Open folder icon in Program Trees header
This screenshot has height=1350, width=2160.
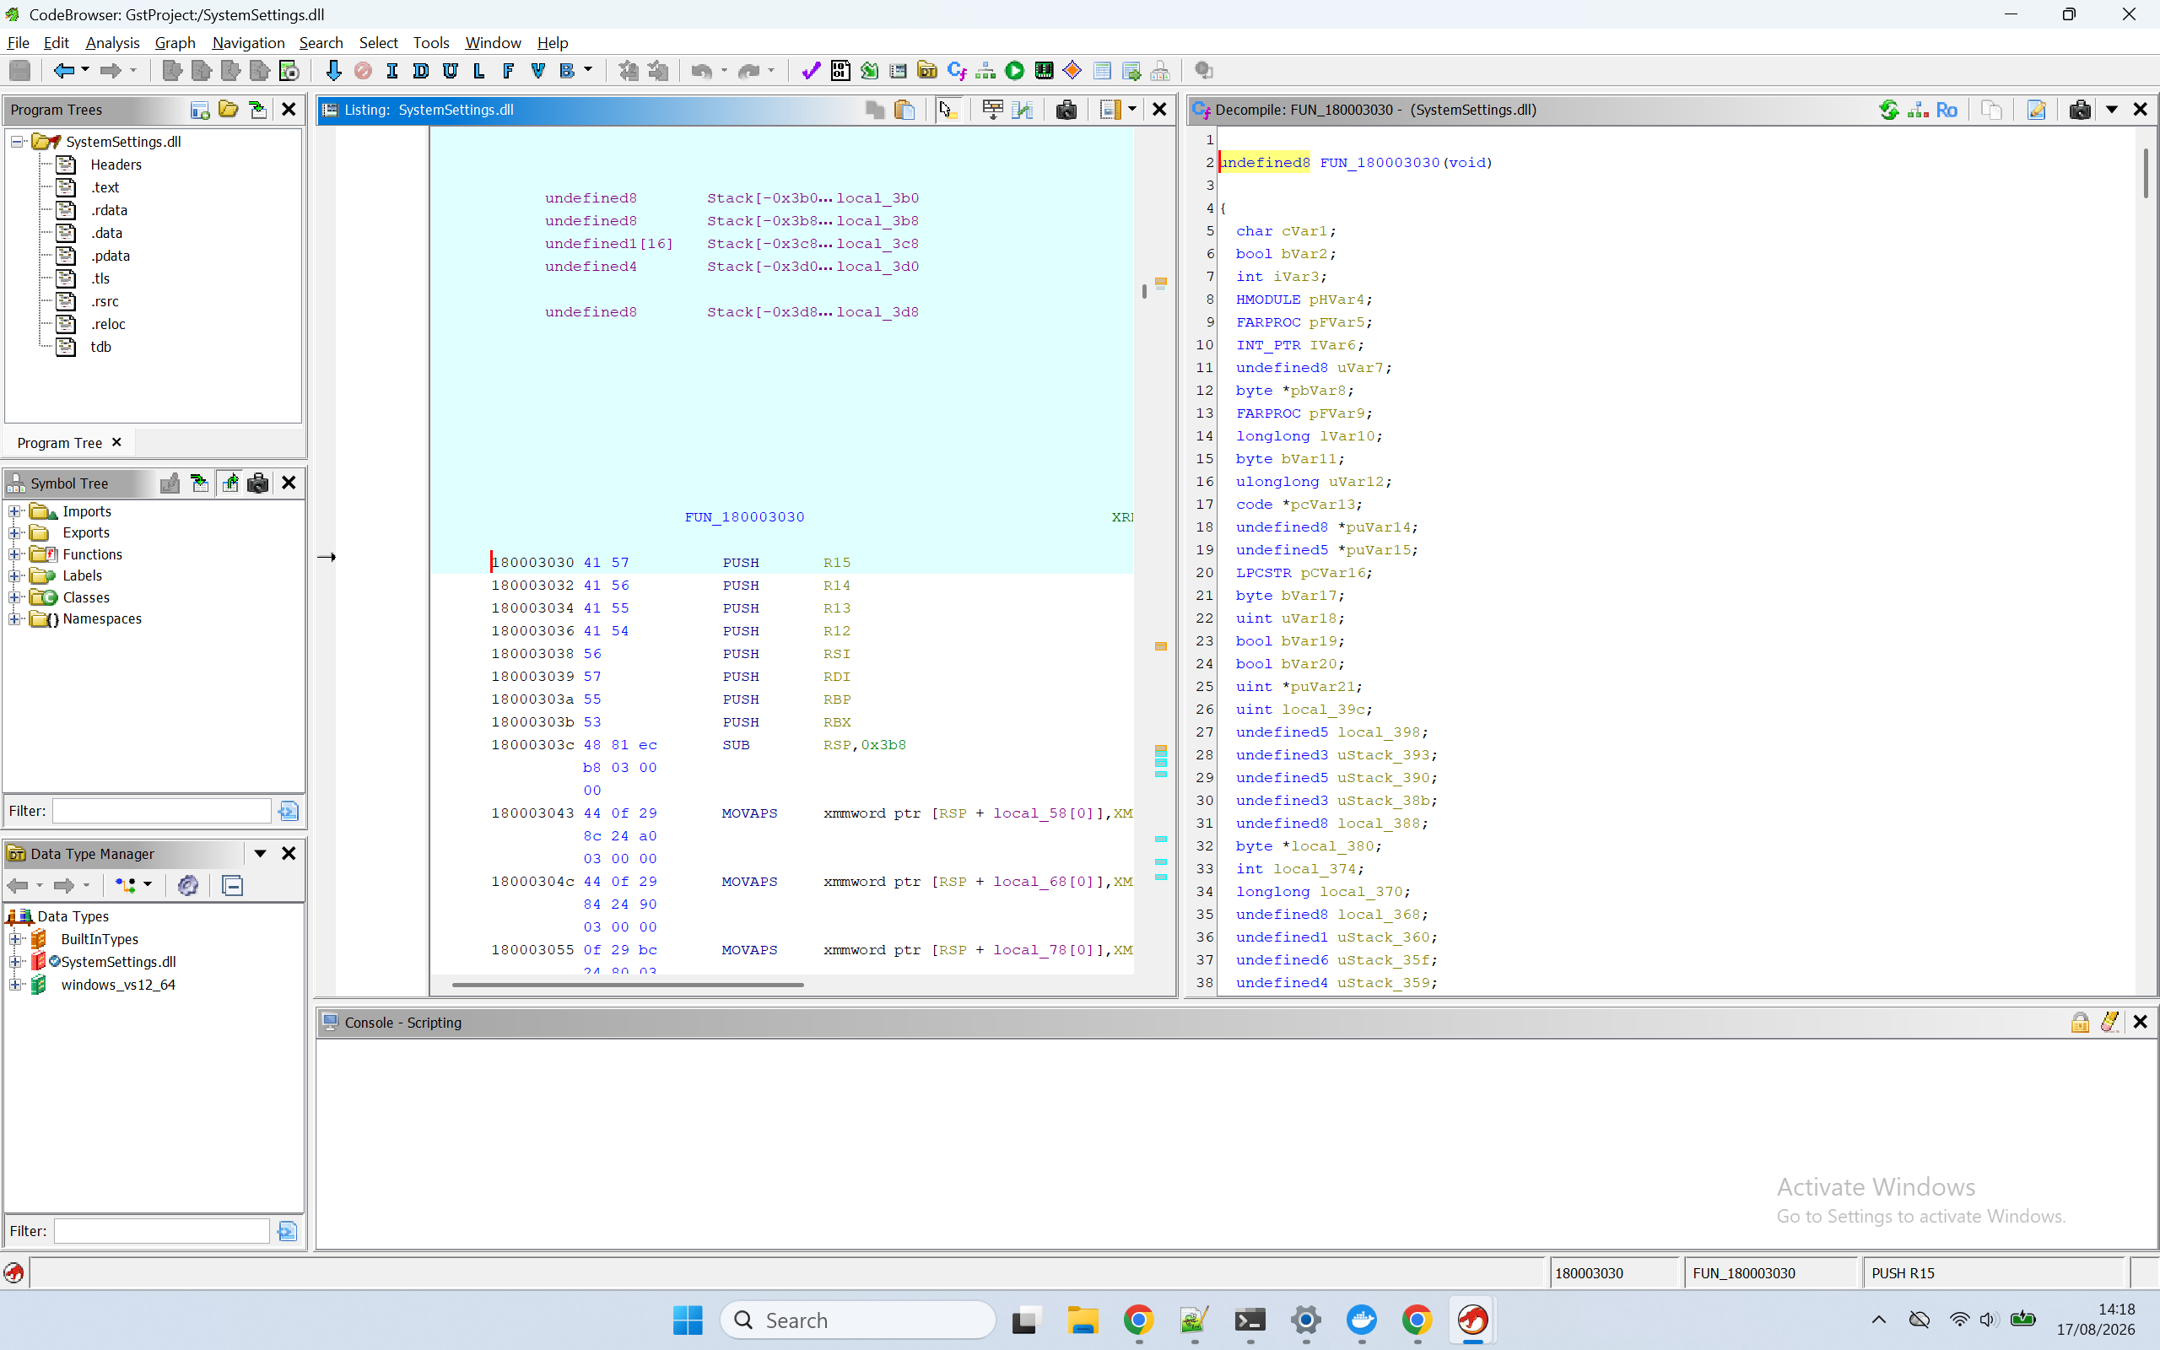click(229, 110)
